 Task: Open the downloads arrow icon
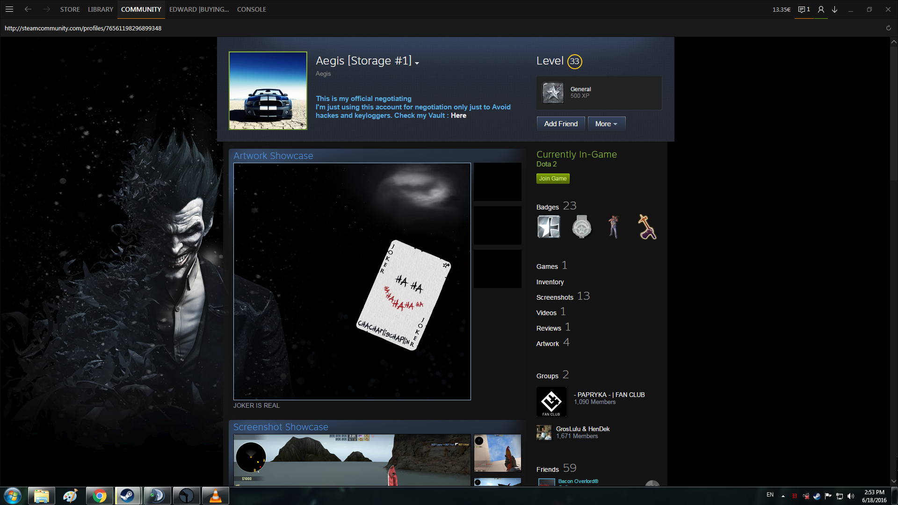pyautogui.click(x=834, y=9)
